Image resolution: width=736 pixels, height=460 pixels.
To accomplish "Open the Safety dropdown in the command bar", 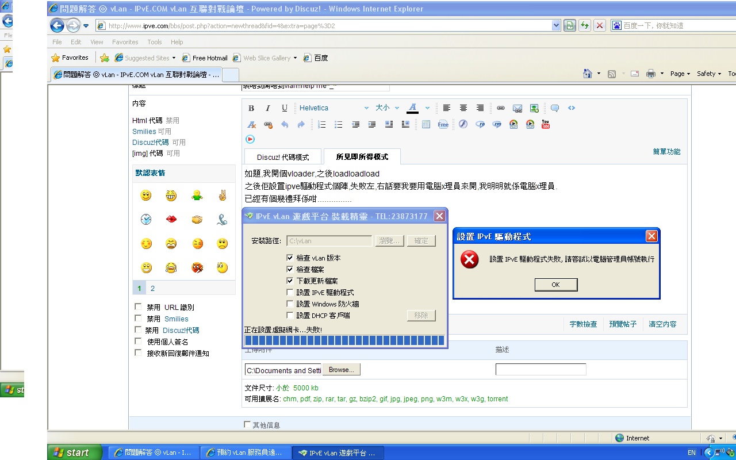I will pos(710,74).
